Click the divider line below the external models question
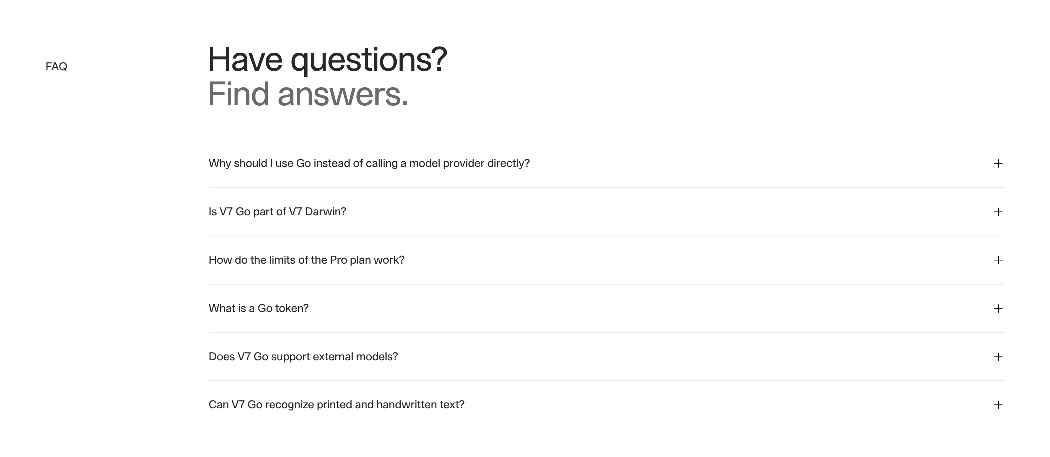1050x457 pixels. pos(606,381)
